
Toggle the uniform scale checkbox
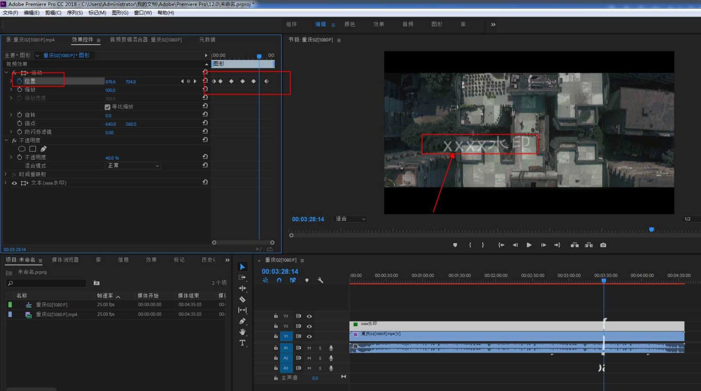click(x=107, y=107)
